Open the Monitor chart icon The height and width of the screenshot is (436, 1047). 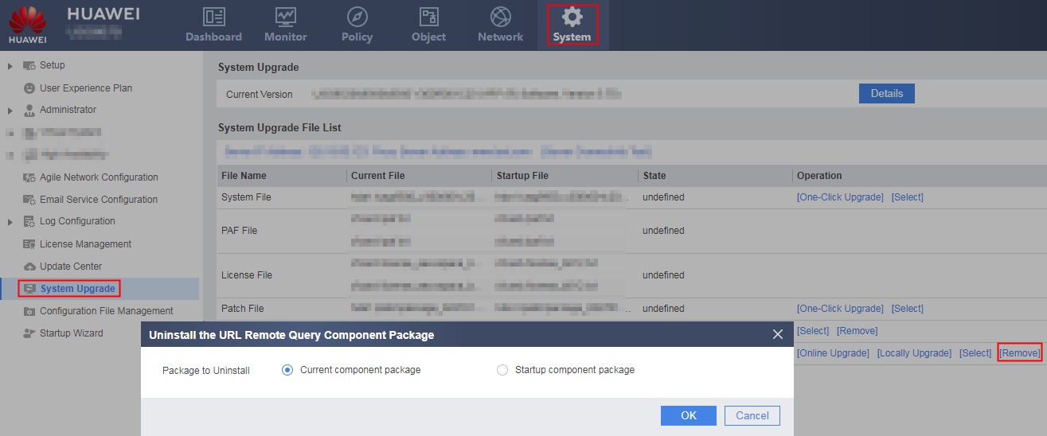point(285,17)
